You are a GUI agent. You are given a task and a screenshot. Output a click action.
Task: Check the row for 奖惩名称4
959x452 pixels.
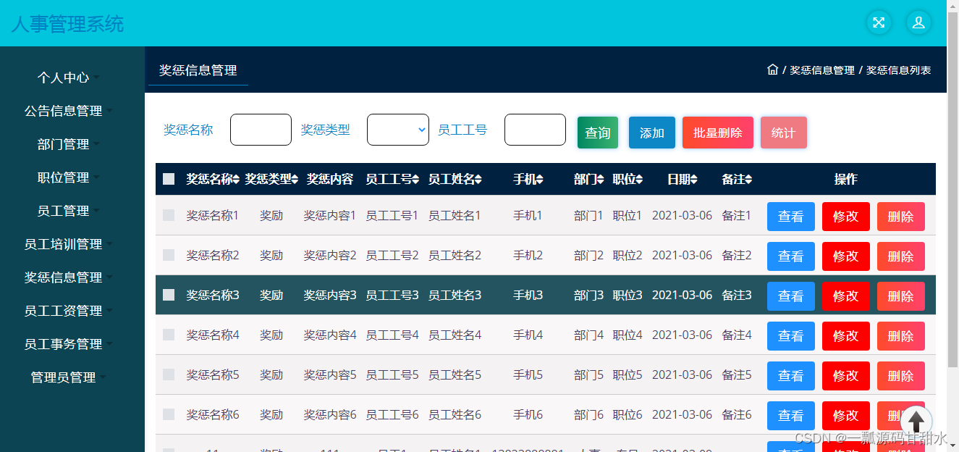[169, 335]
